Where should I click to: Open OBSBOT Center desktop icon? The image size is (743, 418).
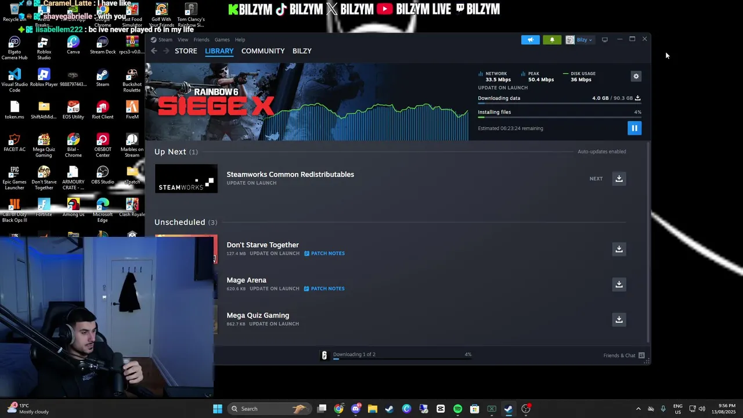[103, 146]
